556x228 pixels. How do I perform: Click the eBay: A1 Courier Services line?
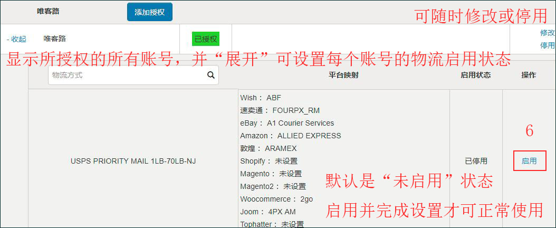pos(287,123)
